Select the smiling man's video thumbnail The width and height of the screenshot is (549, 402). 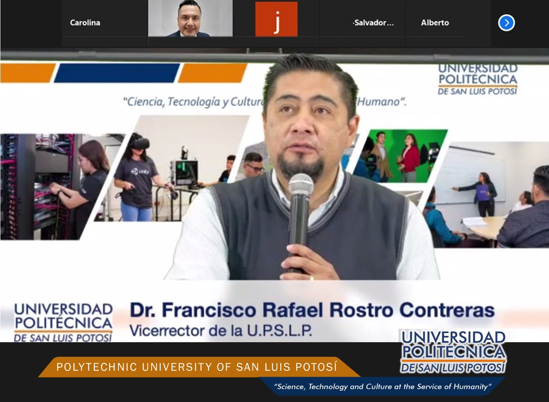click(190, 19)
